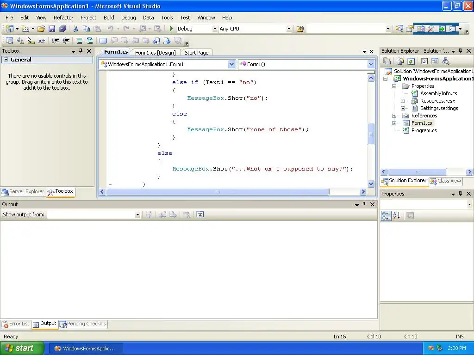Toggle auto-hide pin on the Output panel
474x355 pixels.
(364, 204)
